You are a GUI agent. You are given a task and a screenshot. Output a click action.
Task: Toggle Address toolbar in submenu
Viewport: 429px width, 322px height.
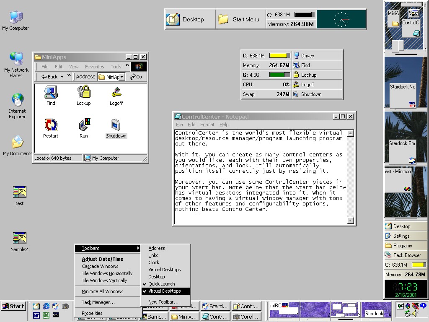click(x=165, y=248)
